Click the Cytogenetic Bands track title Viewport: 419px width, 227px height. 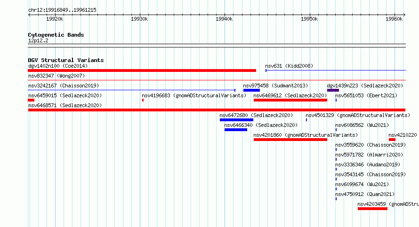pos(56,35)
